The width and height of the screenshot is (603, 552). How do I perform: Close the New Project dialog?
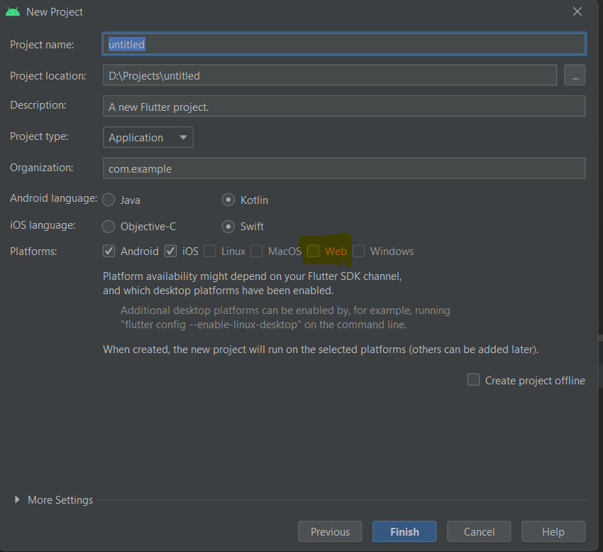[577, 11]
